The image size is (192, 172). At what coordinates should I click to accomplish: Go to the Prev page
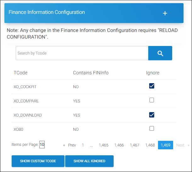coord(72,145)
